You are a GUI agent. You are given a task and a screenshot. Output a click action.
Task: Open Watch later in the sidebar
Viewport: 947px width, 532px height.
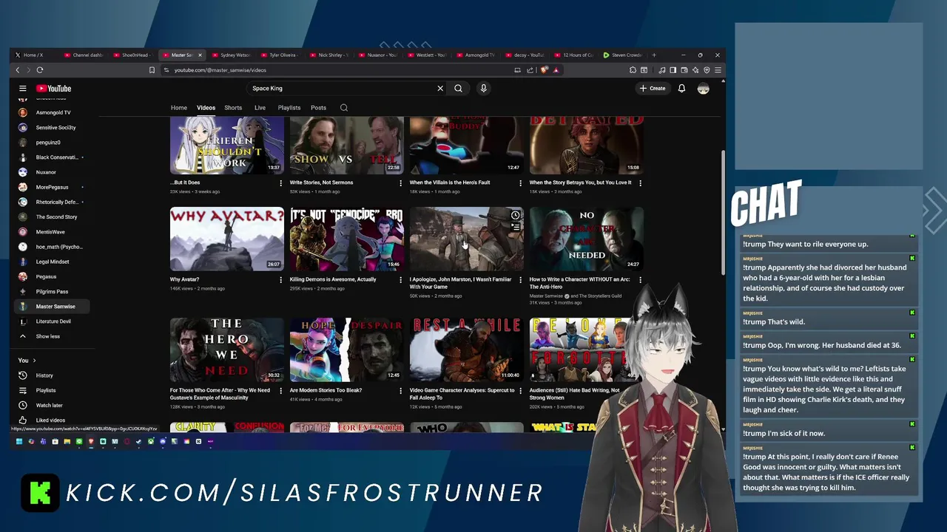pyautogui.click(x=52, y=405)
